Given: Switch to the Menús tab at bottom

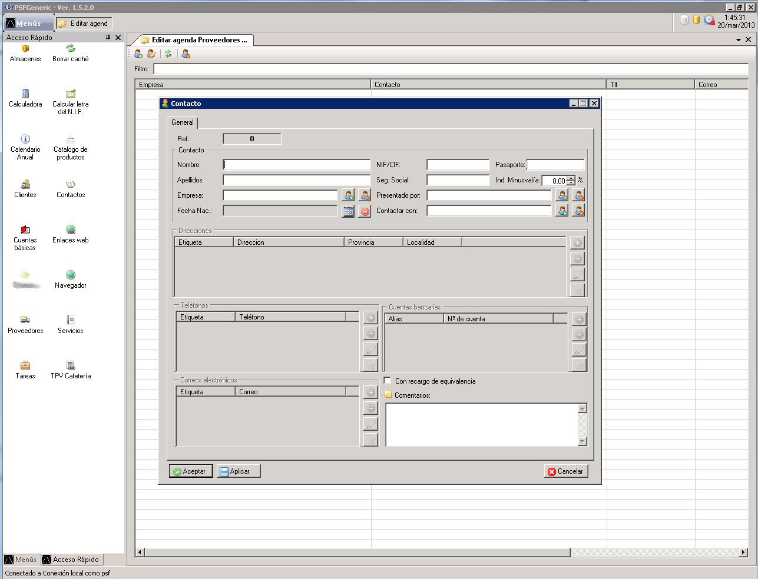Looking at the screenshot, I should click(21, 560).
